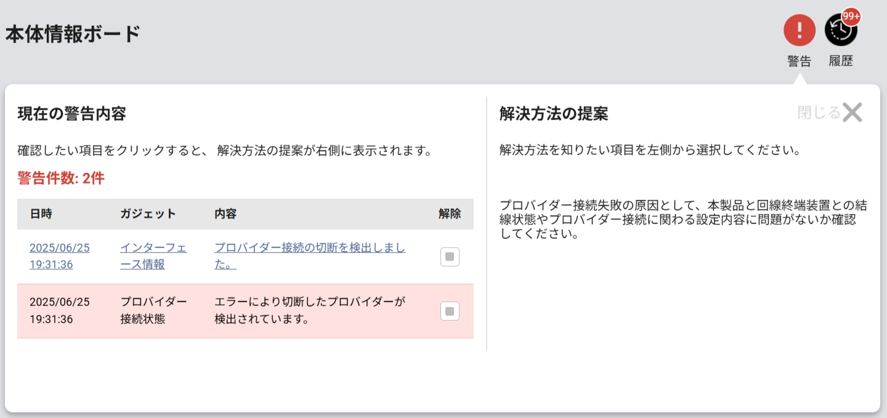Click the 日時 column header
The image size is (887, 418).
tap(41, 214)
